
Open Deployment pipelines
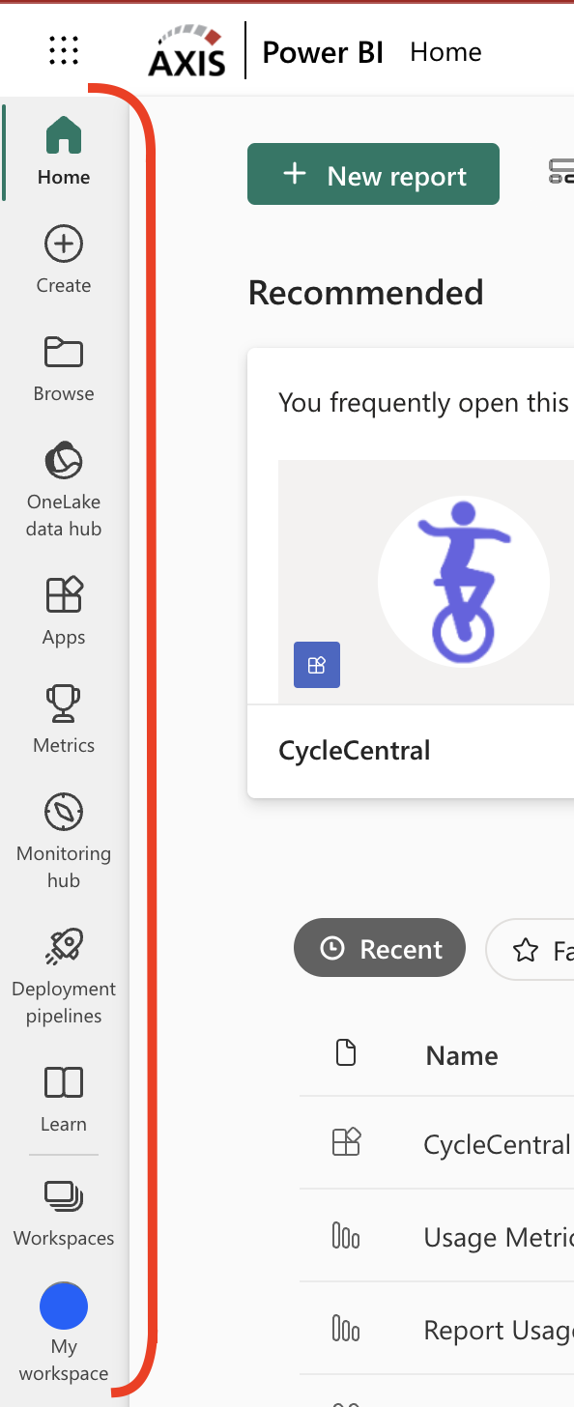click(x=64, y=947)
